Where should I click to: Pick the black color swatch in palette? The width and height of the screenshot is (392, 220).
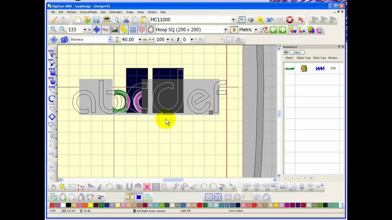pos(69,205)
